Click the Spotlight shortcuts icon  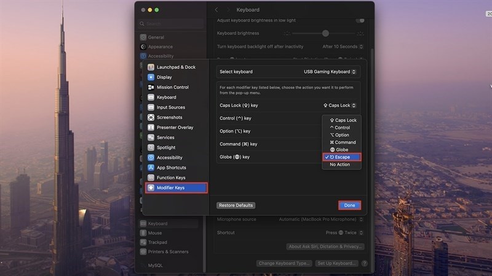(151, 147)
